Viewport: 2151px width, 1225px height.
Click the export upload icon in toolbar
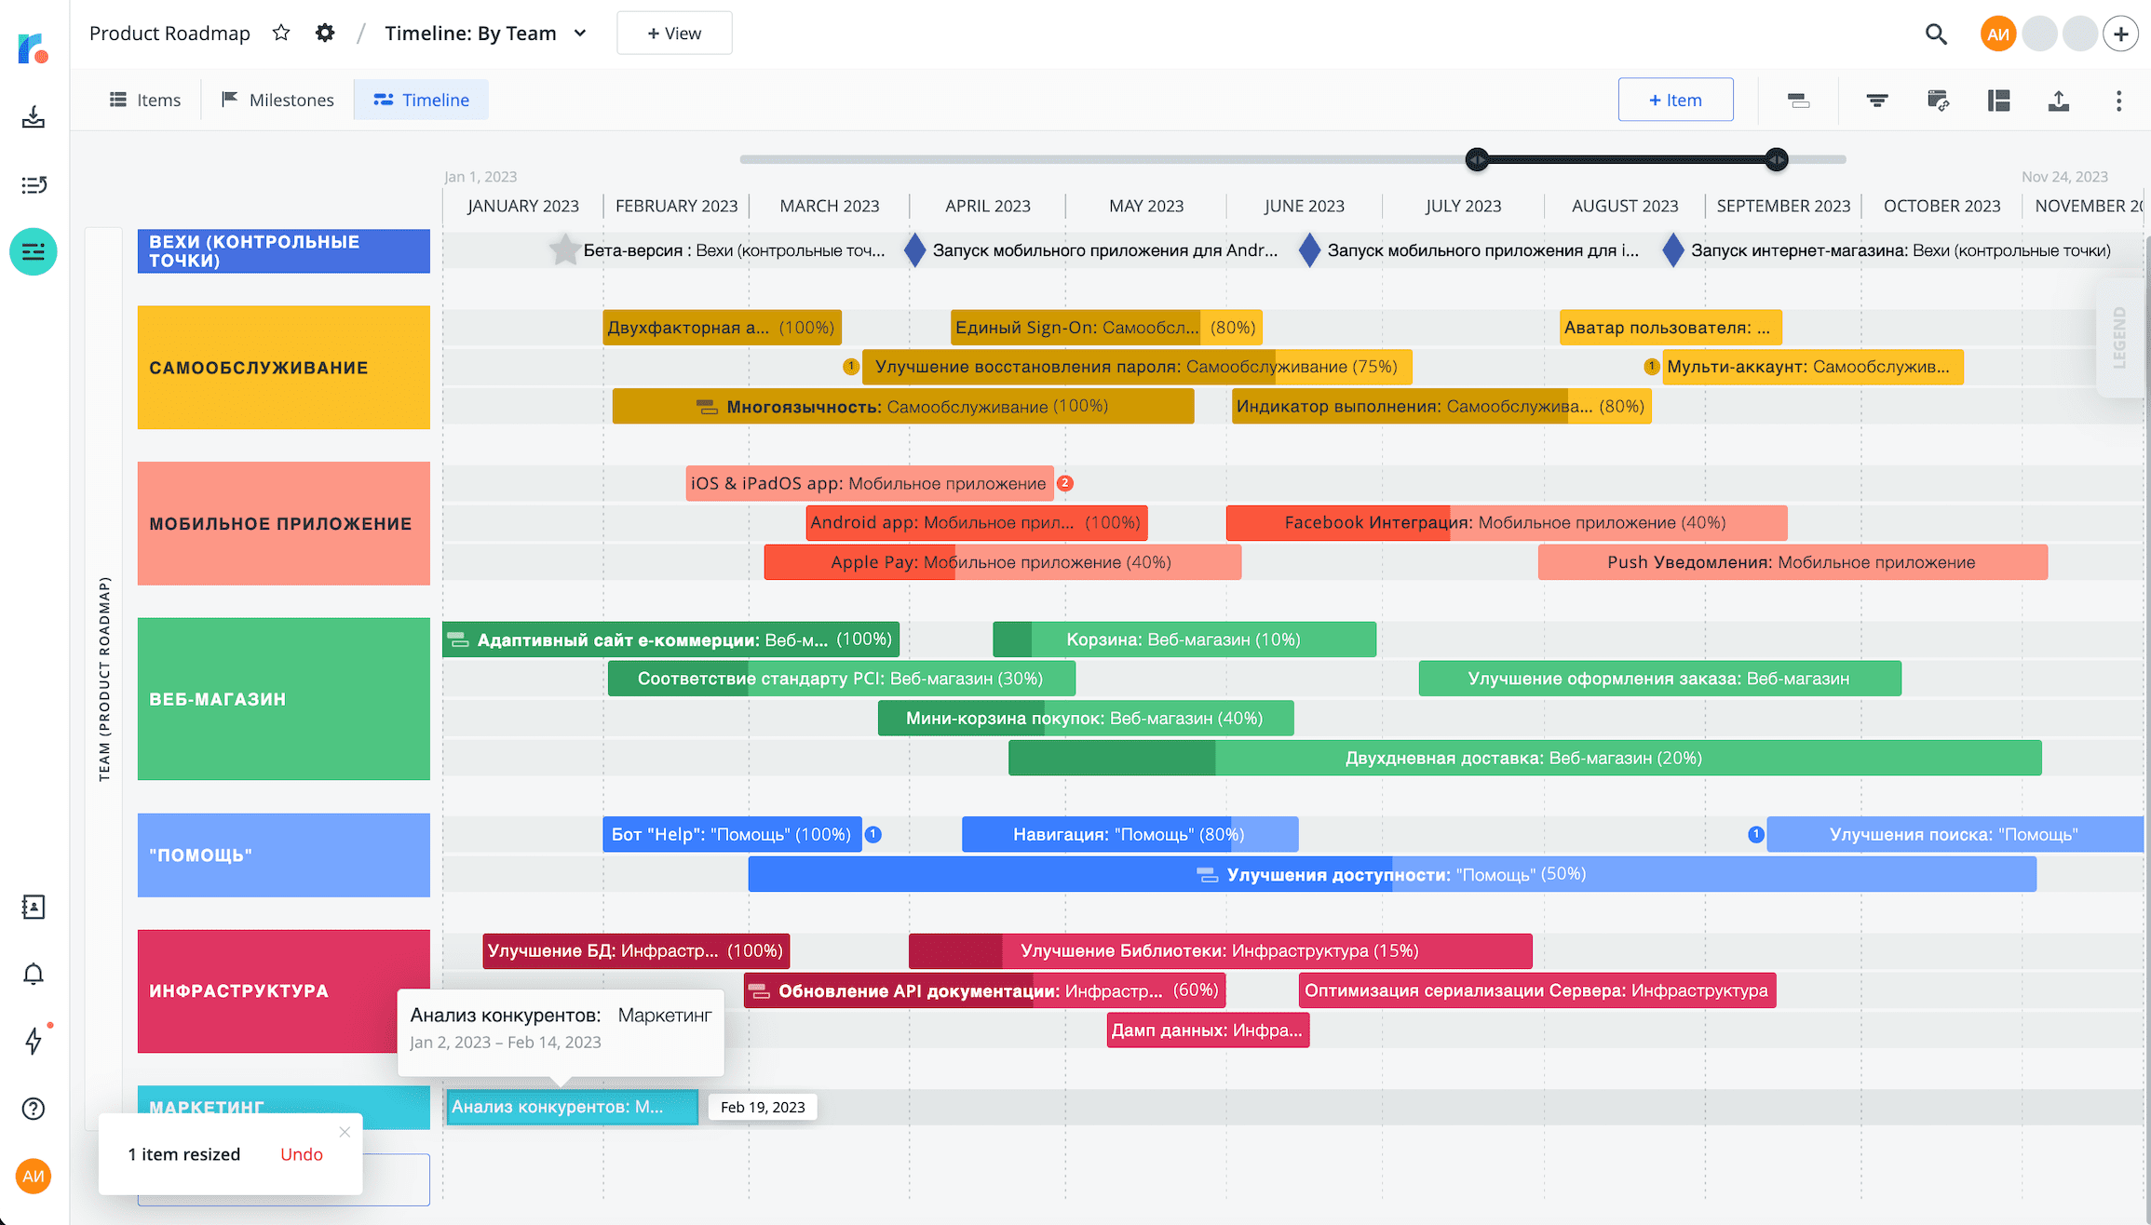coord(2059,101)
